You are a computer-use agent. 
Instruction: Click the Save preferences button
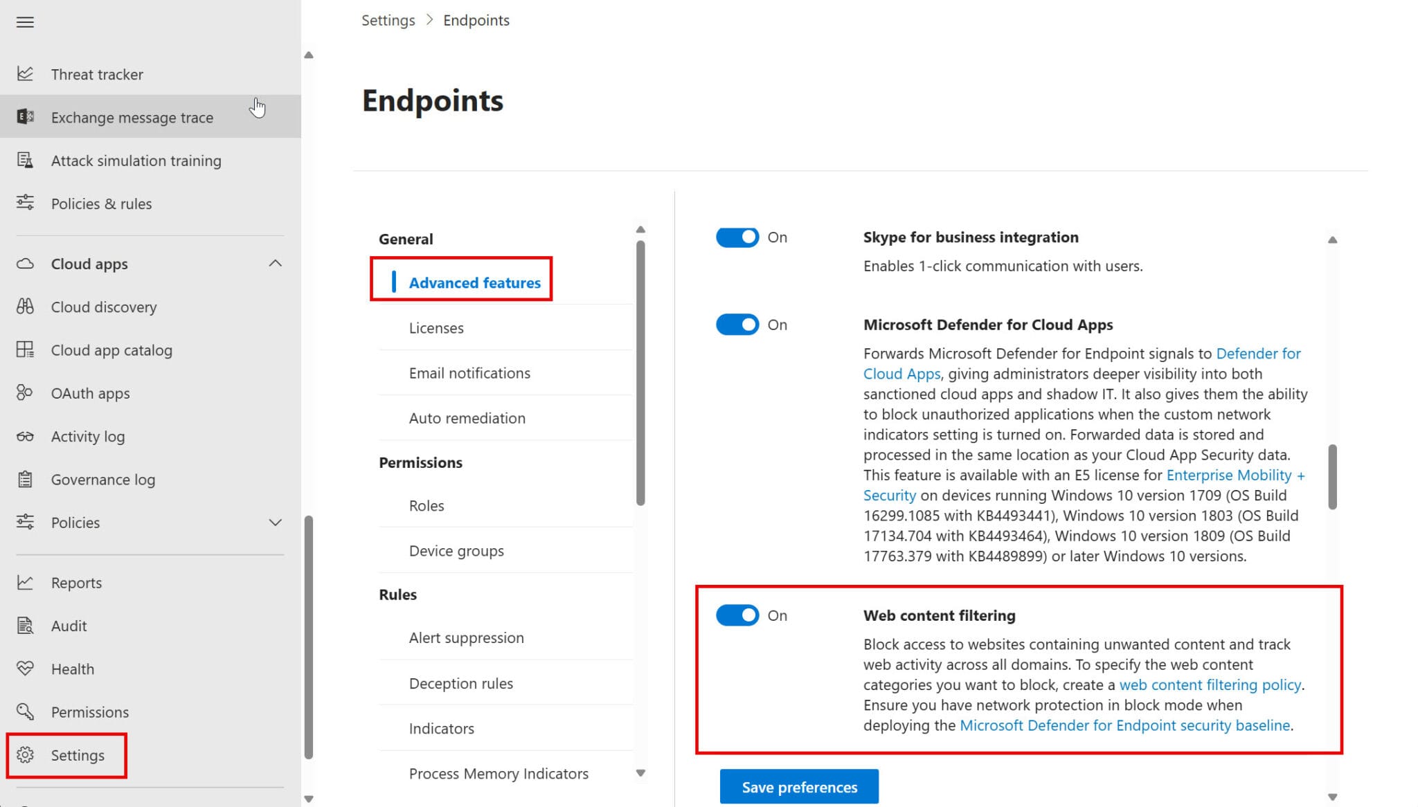tap(798, 787)
